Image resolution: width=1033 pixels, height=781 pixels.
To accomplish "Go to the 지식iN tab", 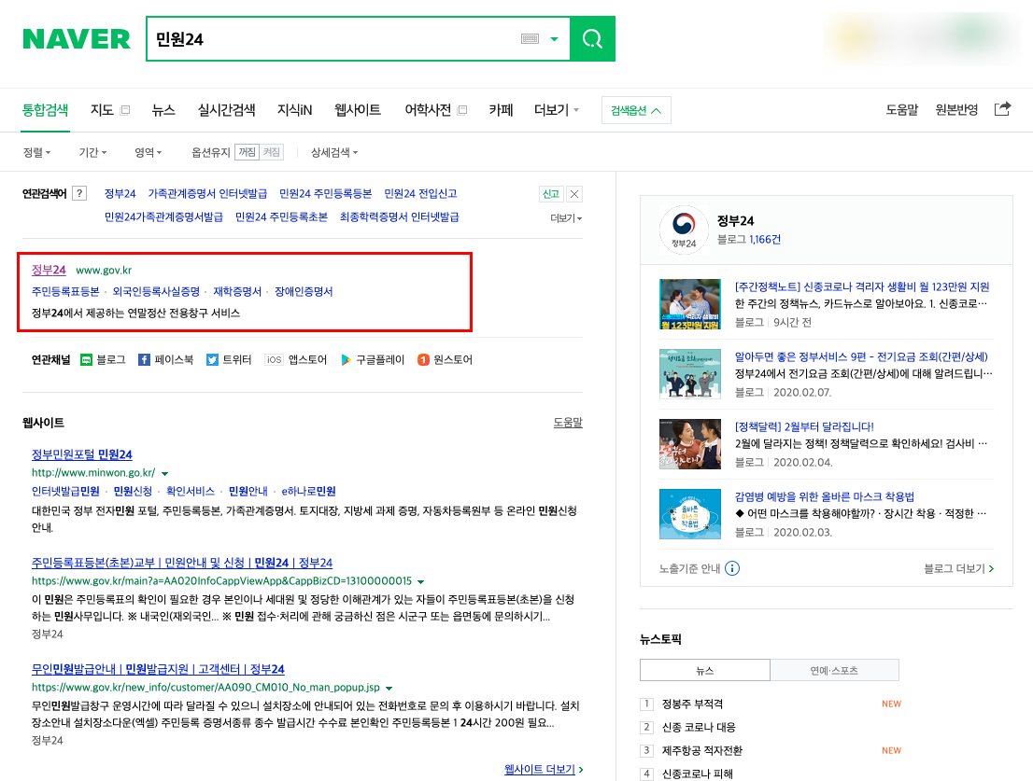I will tap(294, 110).
